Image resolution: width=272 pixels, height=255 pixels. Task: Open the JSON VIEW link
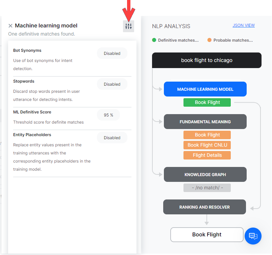point(244,25)
